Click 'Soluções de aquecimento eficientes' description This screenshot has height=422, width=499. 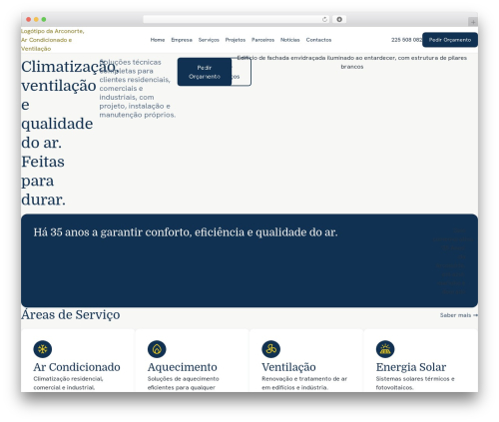pos(184,383)
